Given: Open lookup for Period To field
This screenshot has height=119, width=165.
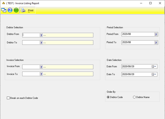Looking at the screenshot, I should click(156, 42).
